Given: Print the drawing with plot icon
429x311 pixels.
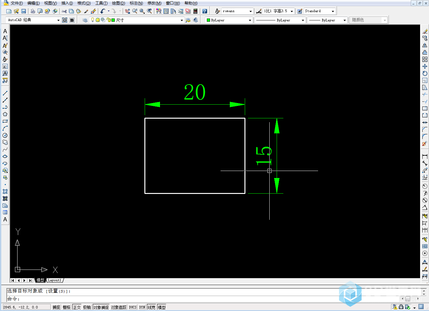Looking at the screenshot, I should click(x=33, y=11).
